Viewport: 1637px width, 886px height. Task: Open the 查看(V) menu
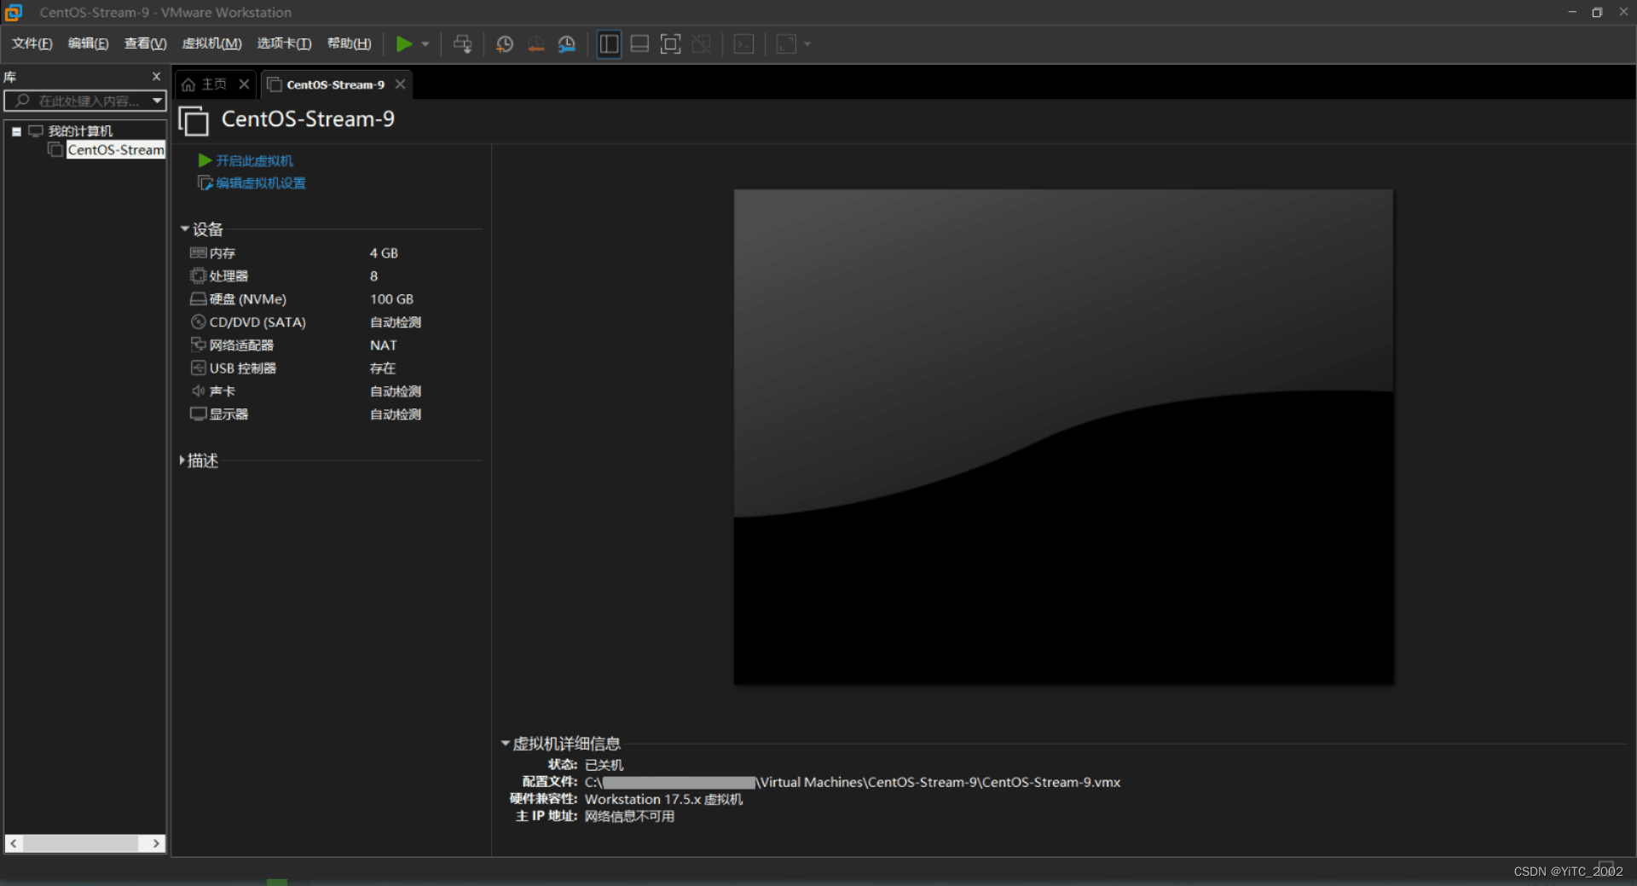[x=145, y=43]
